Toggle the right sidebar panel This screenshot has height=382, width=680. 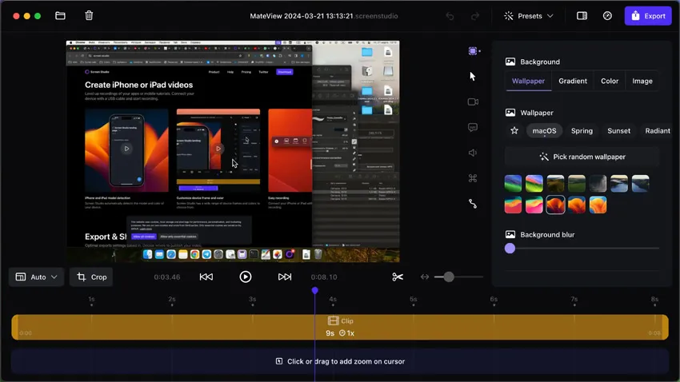(x=582, y=16)
